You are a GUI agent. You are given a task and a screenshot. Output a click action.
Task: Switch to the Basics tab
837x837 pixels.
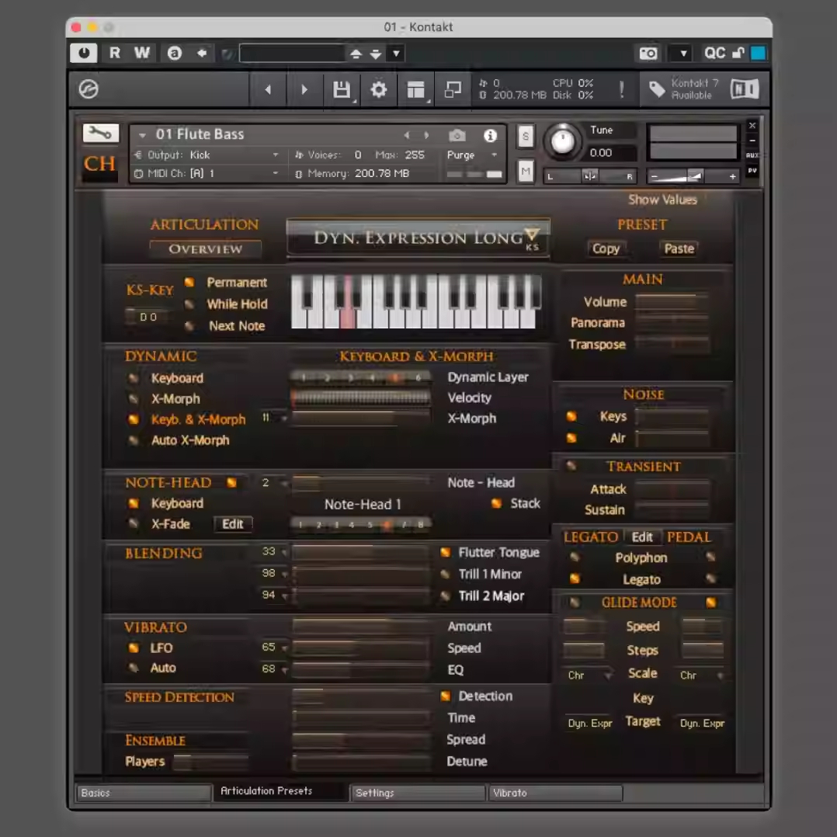tap(143, 793)
